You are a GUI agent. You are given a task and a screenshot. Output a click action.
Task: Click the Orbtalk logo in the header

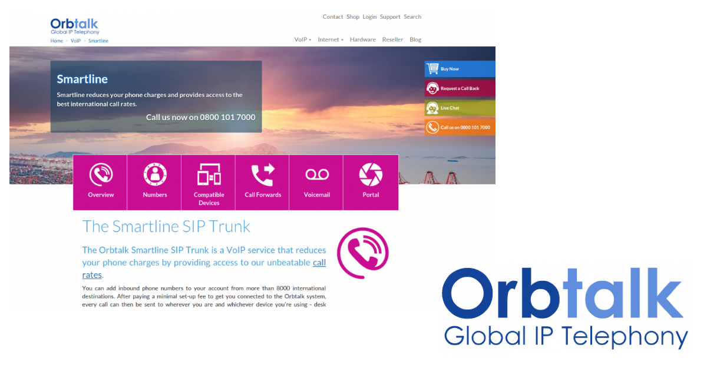coord(74,24)
